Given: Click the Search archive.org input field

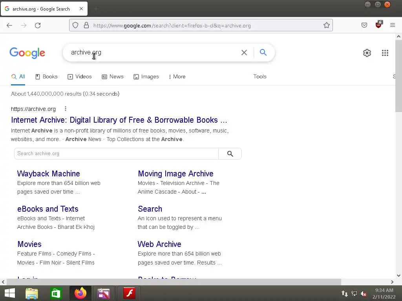Looking at the screenshot, I should tap(116, 154).
